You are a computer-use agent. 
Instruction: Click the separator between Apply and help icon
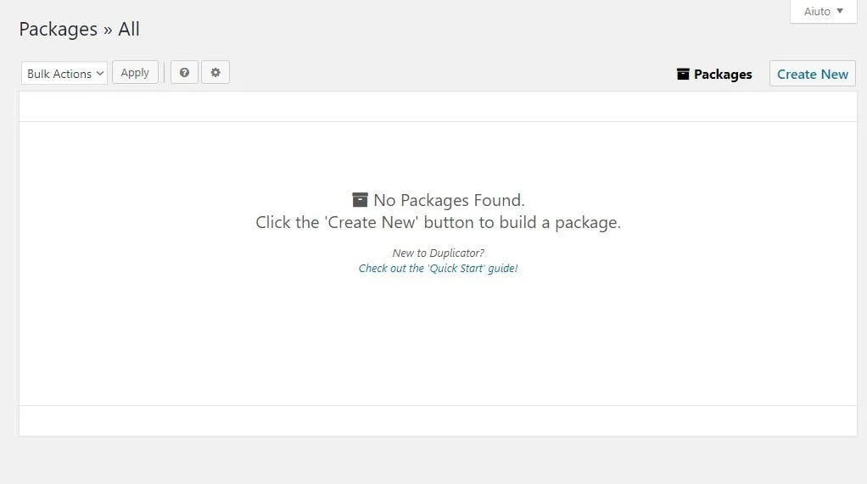point(165,73)
